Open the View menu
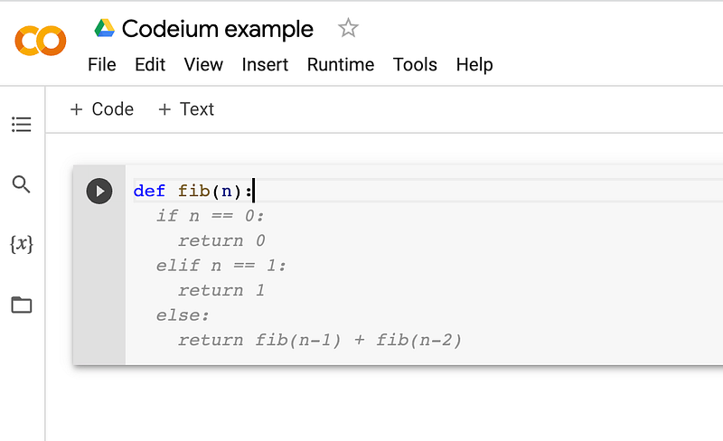 coord(203,64)
